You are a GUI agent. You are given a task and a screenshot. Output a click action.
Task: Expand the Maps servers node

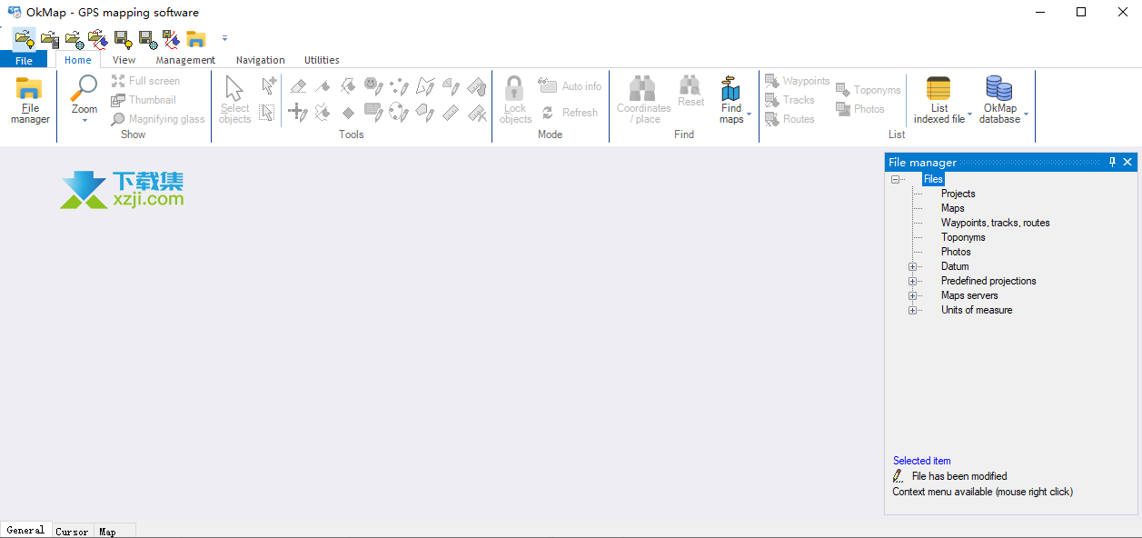pyautogui.click(x=913, y=295)
